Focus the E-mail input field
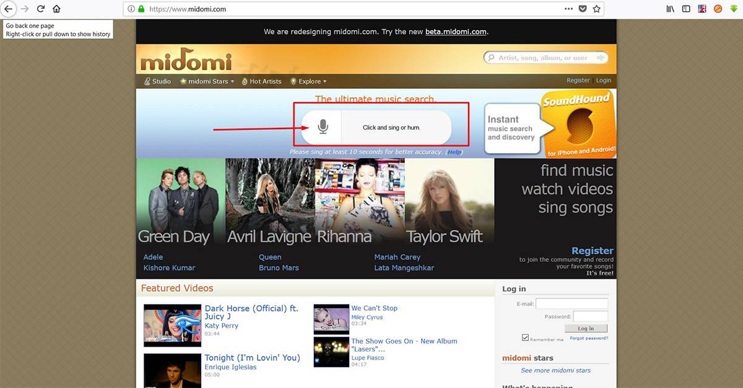 click(571, 304)
